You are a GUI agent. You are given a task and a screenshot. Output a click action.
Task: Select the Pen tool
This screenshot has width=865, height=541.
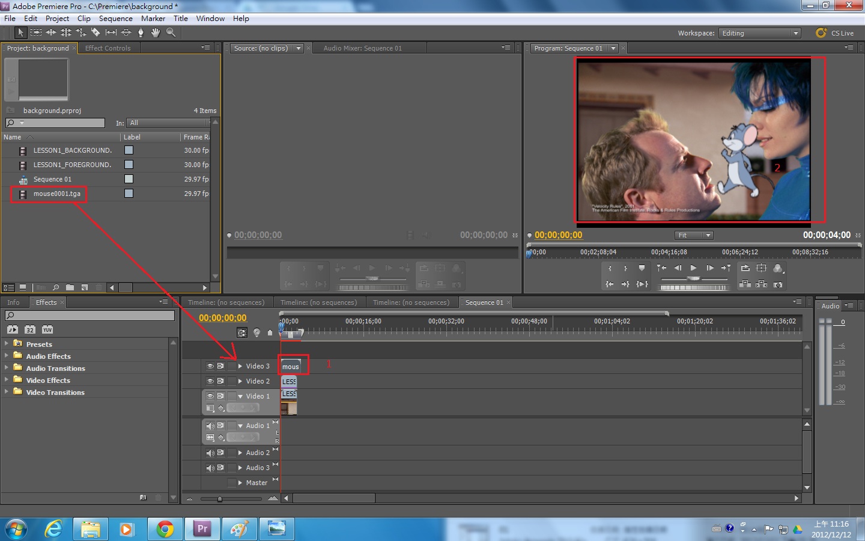coord(141,32)
